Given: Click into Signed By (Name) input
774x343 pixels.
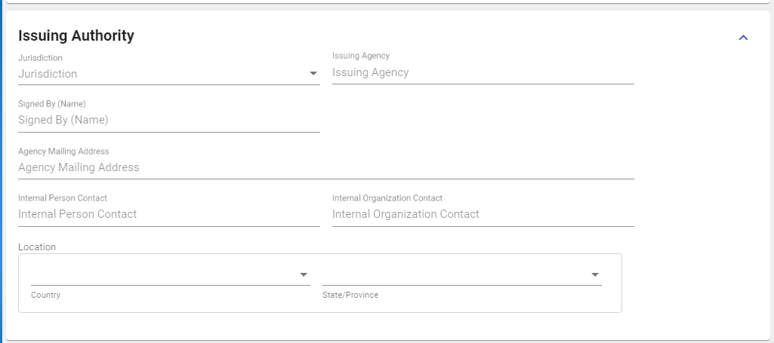Looking at the screenshot, I should click(168, 120).
